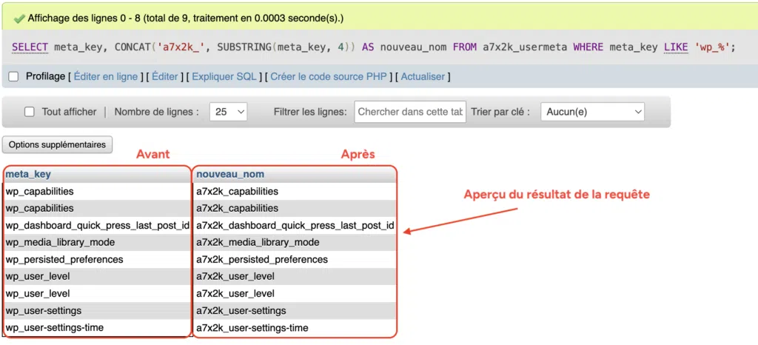The width and height of the screenshot is (758, 345).
Task: Click Créer le code source PHP link
Action: click(329, 77)
